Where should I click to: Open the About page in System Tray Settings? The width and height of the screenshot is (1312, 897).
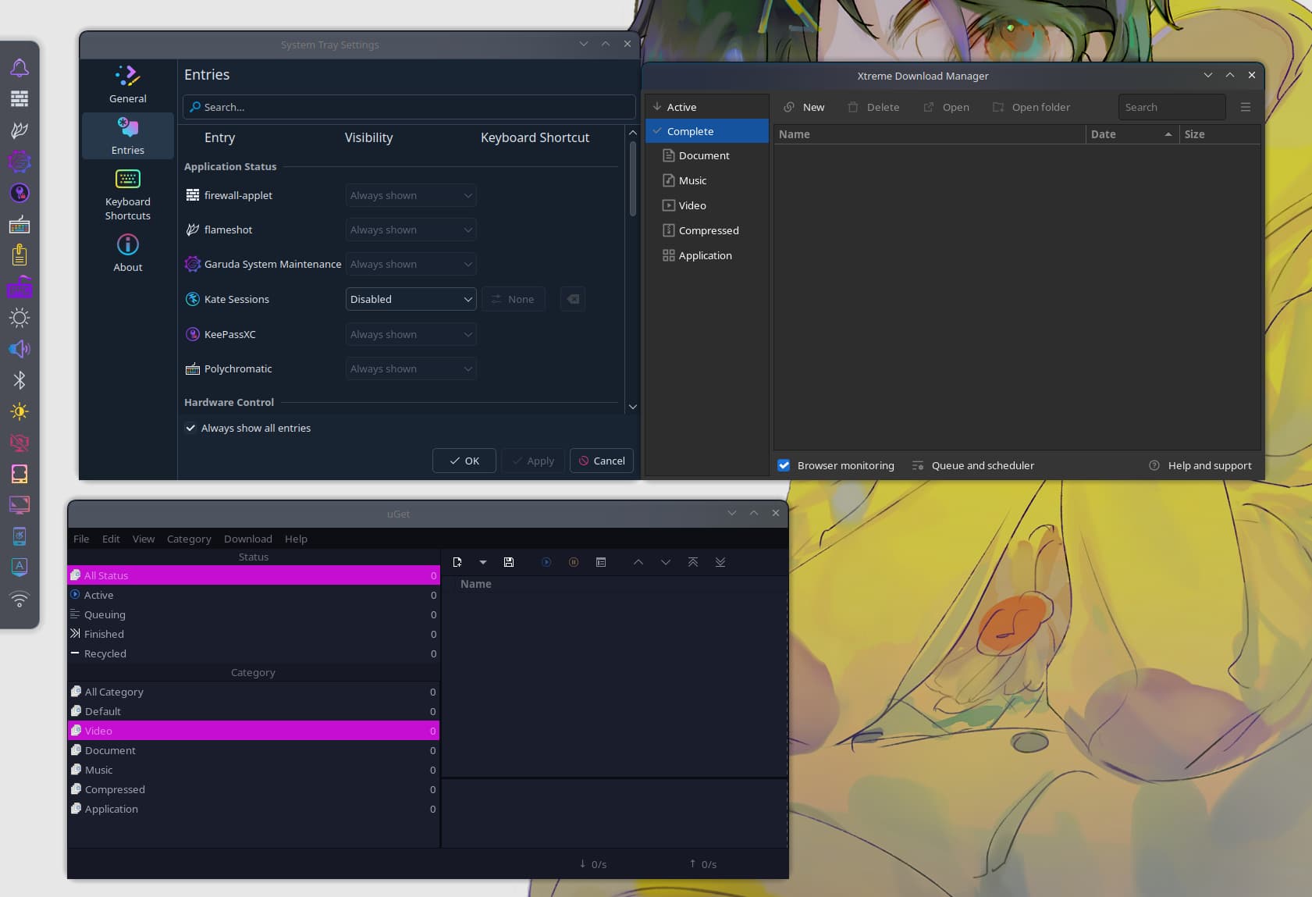(x=128, y=253)
